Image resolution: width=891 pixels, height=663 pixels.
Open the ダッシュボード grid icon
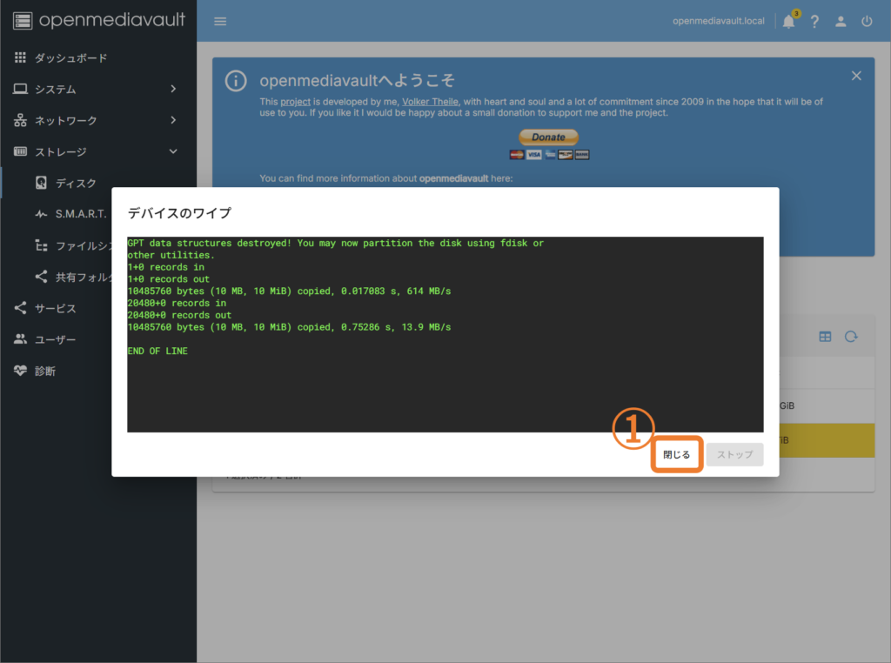click(x=21, y=57)
